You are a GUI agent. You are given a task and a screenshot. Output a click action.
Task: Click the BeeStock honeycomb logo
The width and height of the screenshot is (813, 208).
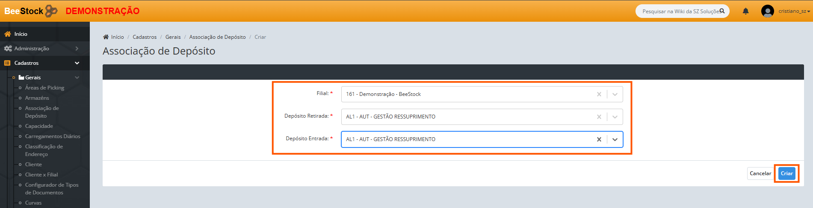(51, 11)
